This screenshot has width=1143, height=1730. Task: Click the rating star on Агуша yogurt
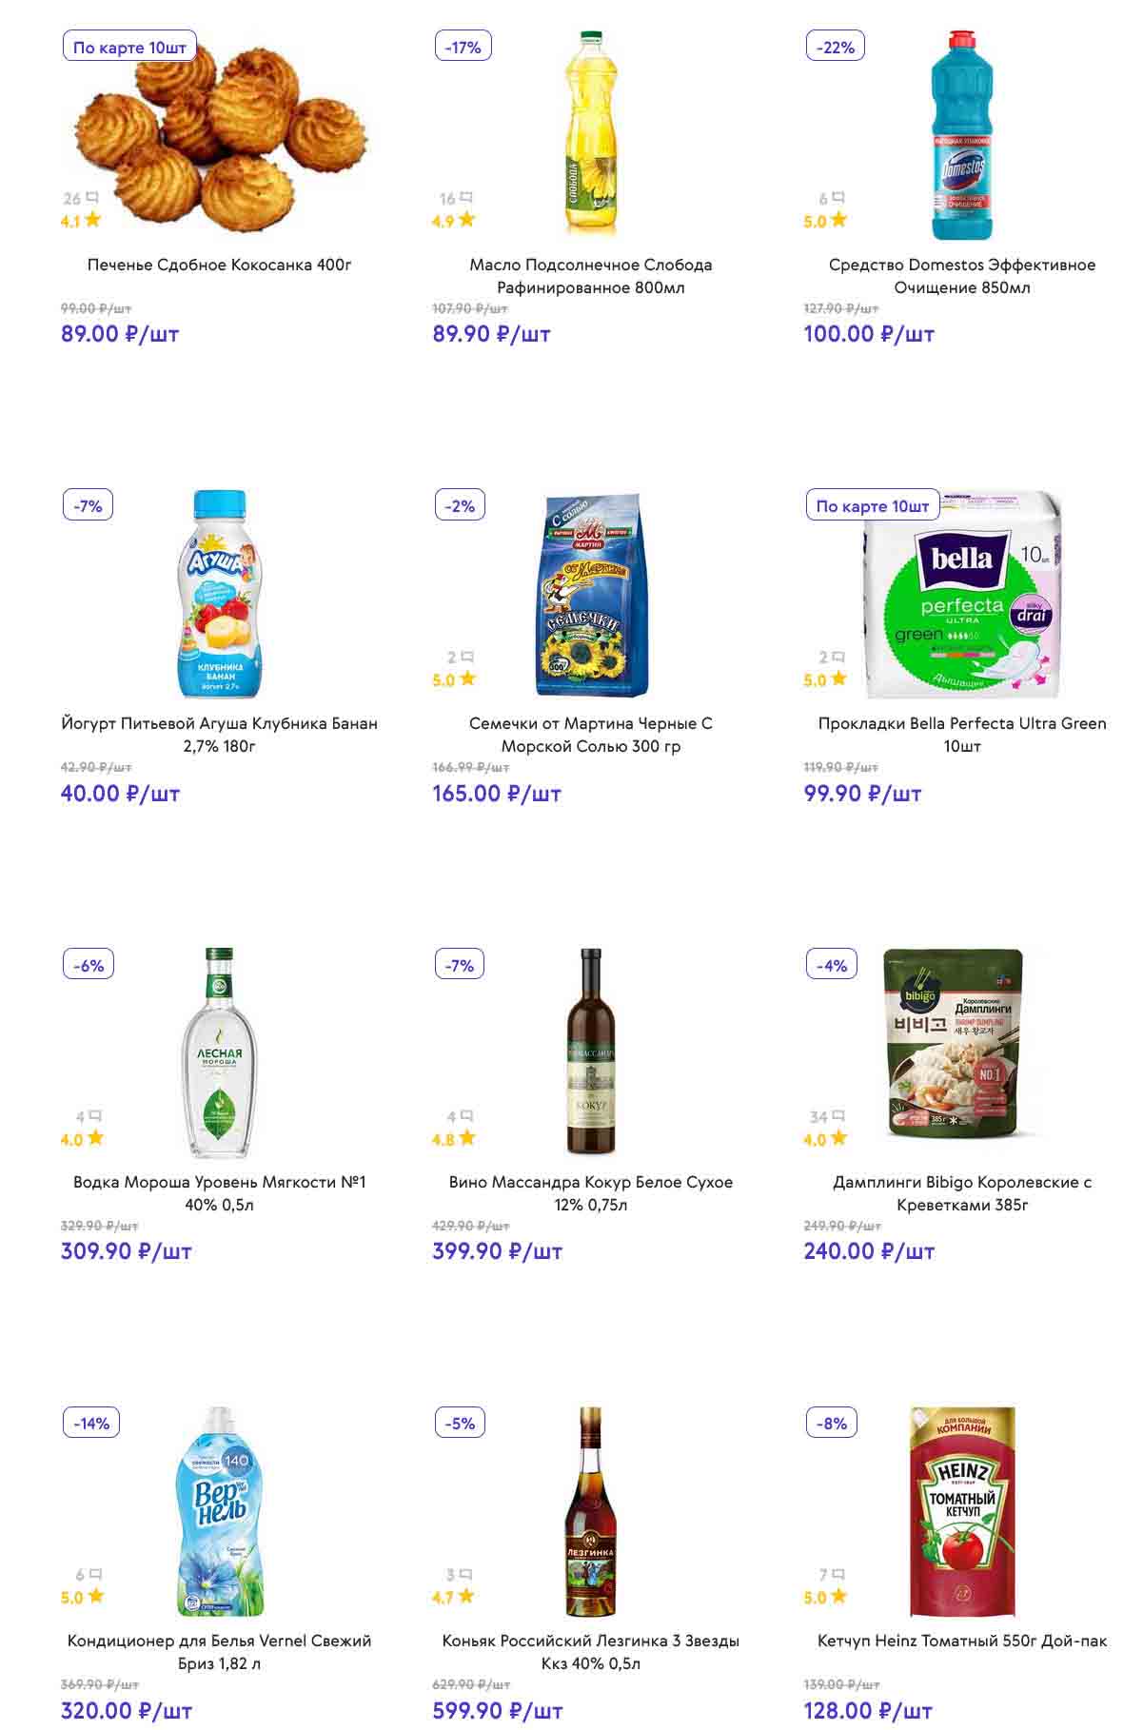[93, 679]
